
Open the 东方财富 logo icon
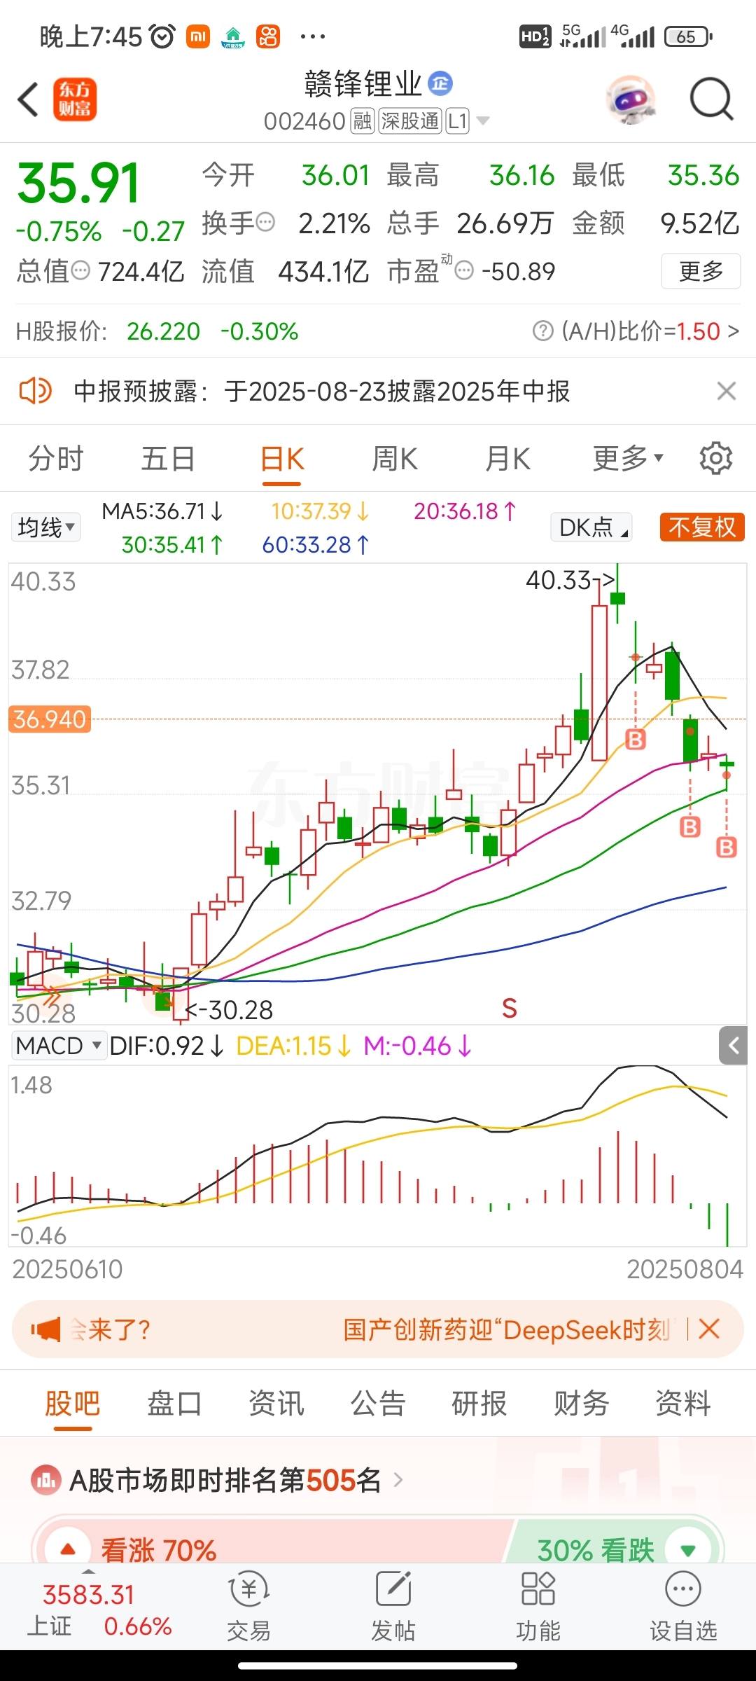tap(75, 99)
